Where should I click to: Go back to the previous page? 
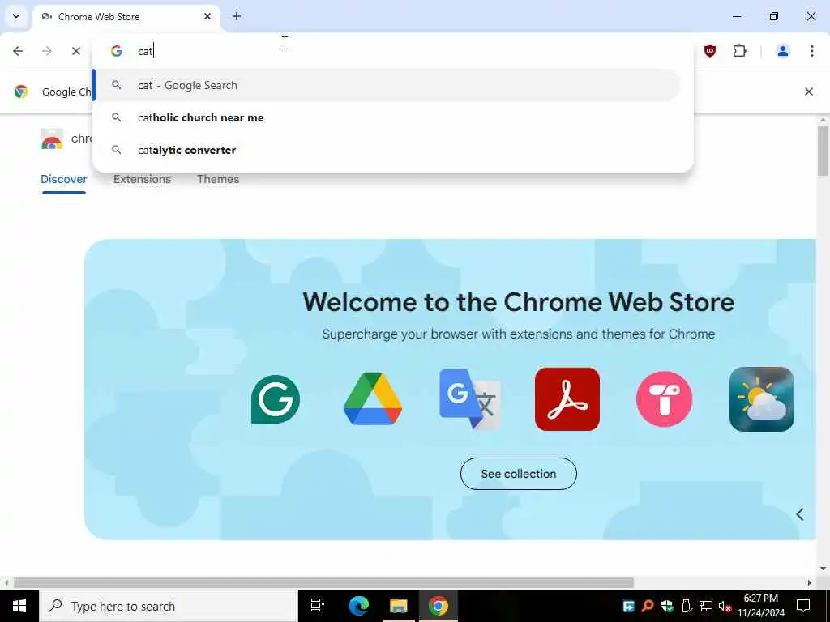(18, 51)
